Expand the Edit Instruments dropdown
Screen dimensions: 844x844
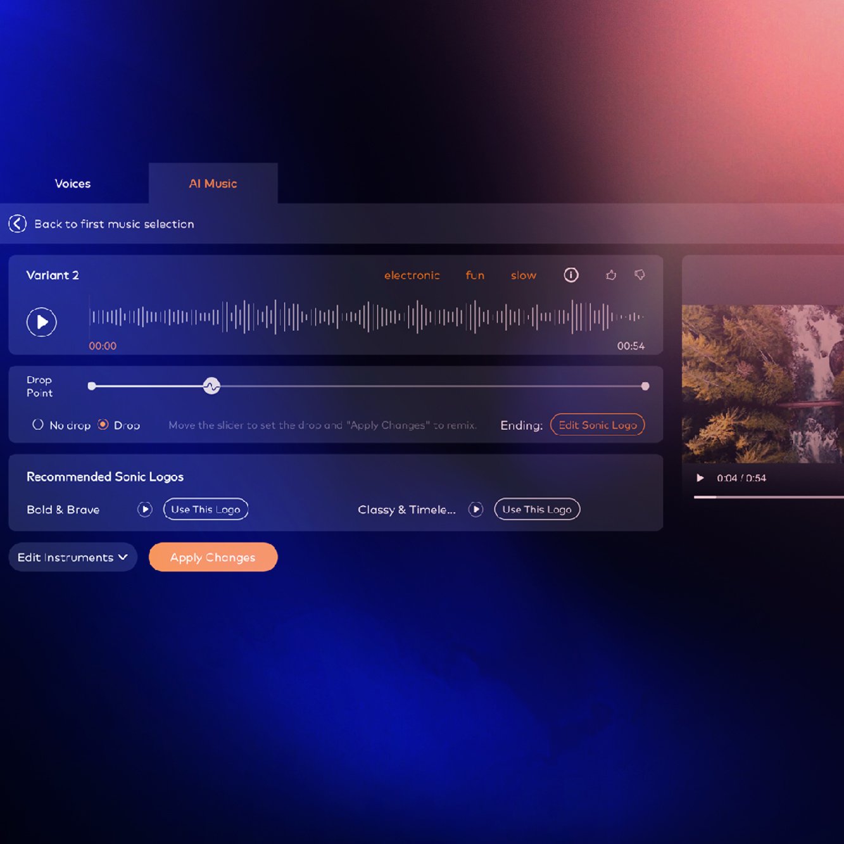72,557
